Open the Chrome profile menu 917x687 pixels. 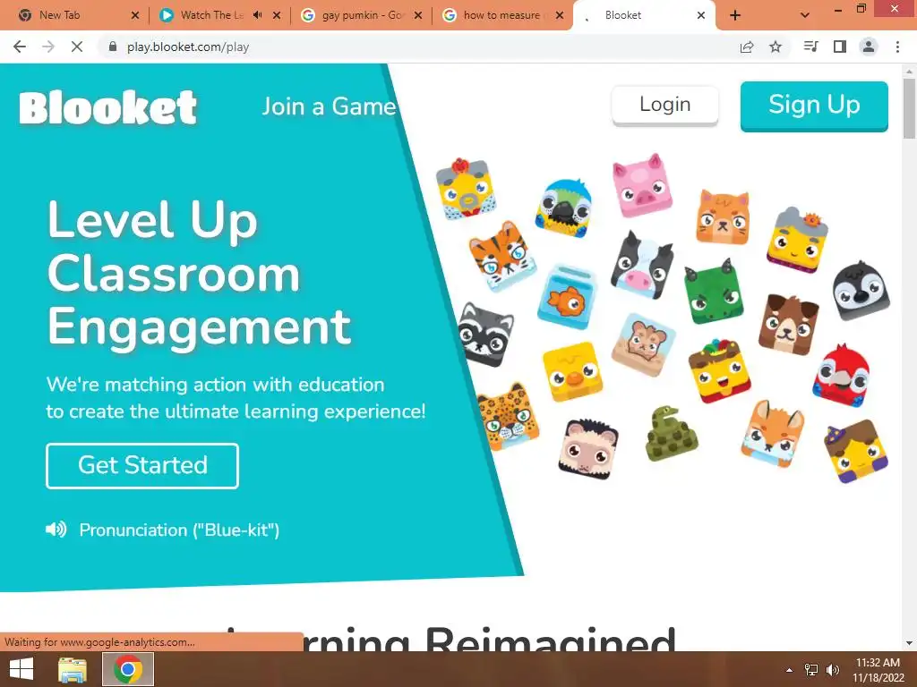pos(869,47)
